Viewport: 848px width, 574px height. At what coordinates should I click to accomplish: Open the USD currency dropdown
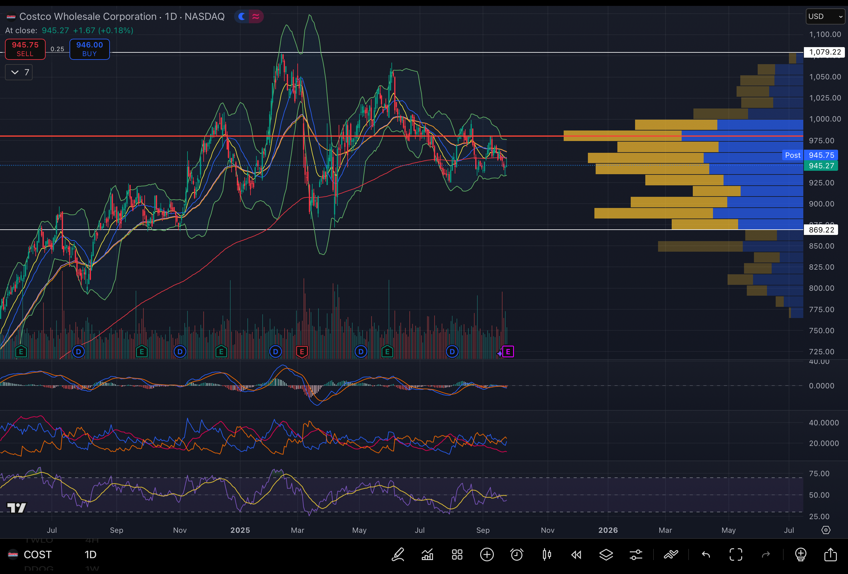point(825,16)
